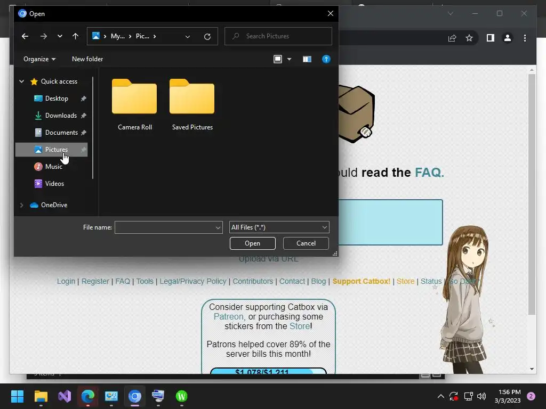This screenshot has height=409, width=546.
Task: Toggle Chrome side panel
Action: (x=491, y=38)
